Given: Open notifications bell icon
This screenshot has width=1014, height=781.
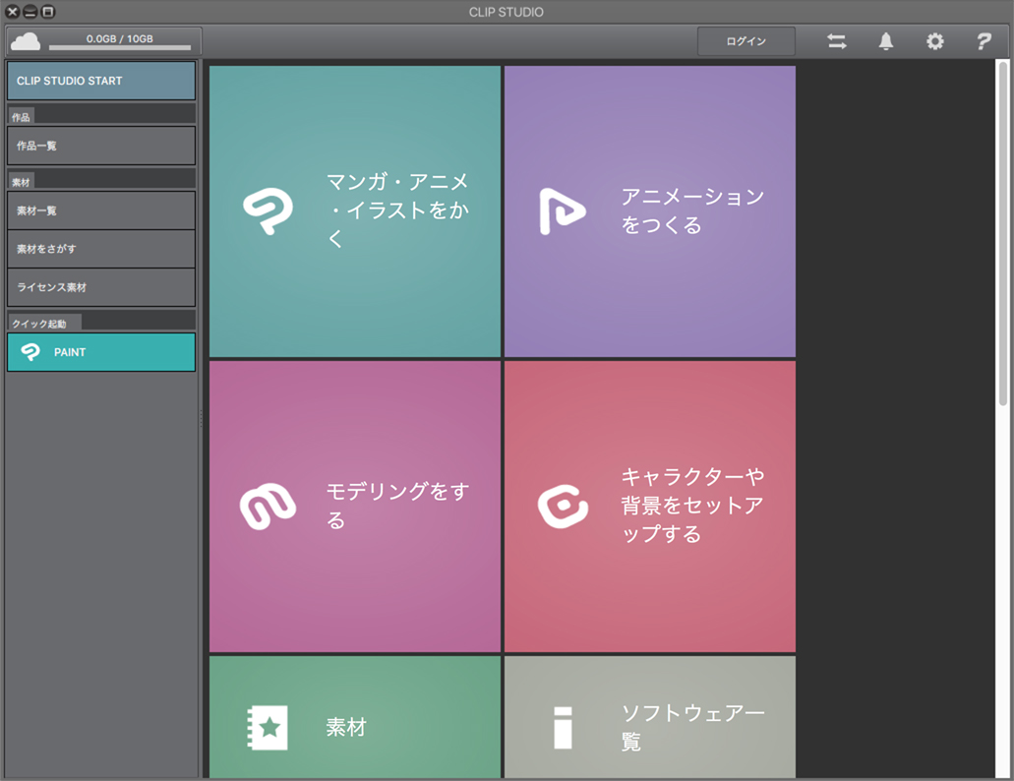Looking at the screenshot, I should pyautogui.click(x=886, y=41).
